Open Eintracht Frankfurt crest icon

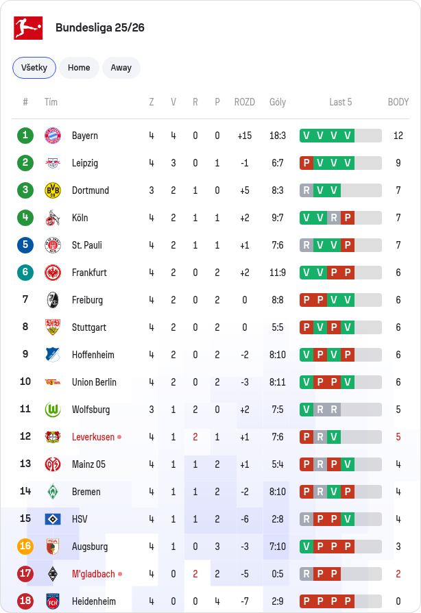coord(53,273)
